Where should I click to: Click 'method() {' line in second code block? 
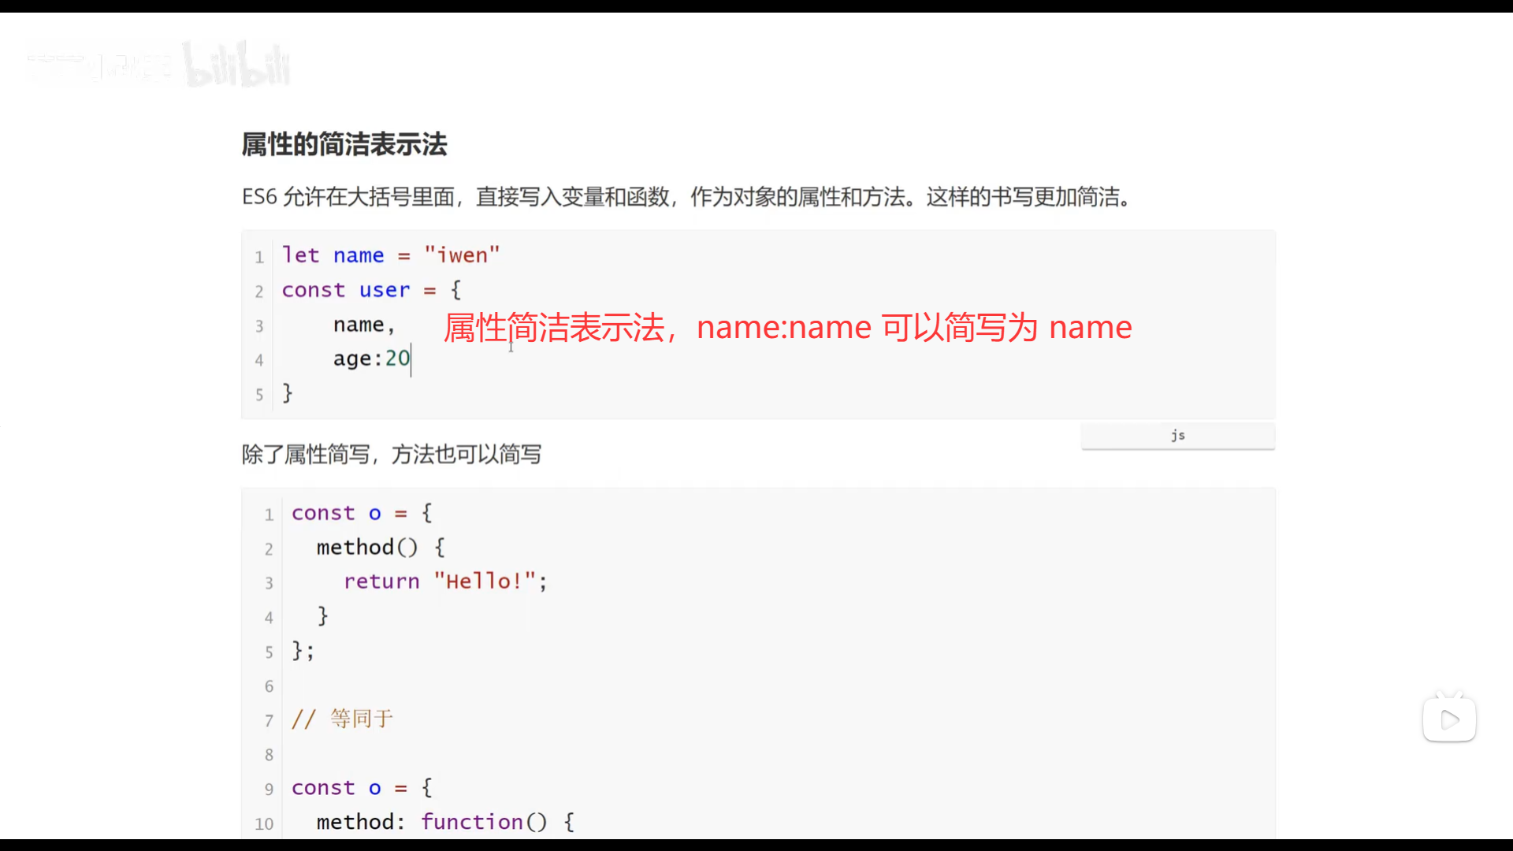381,547
